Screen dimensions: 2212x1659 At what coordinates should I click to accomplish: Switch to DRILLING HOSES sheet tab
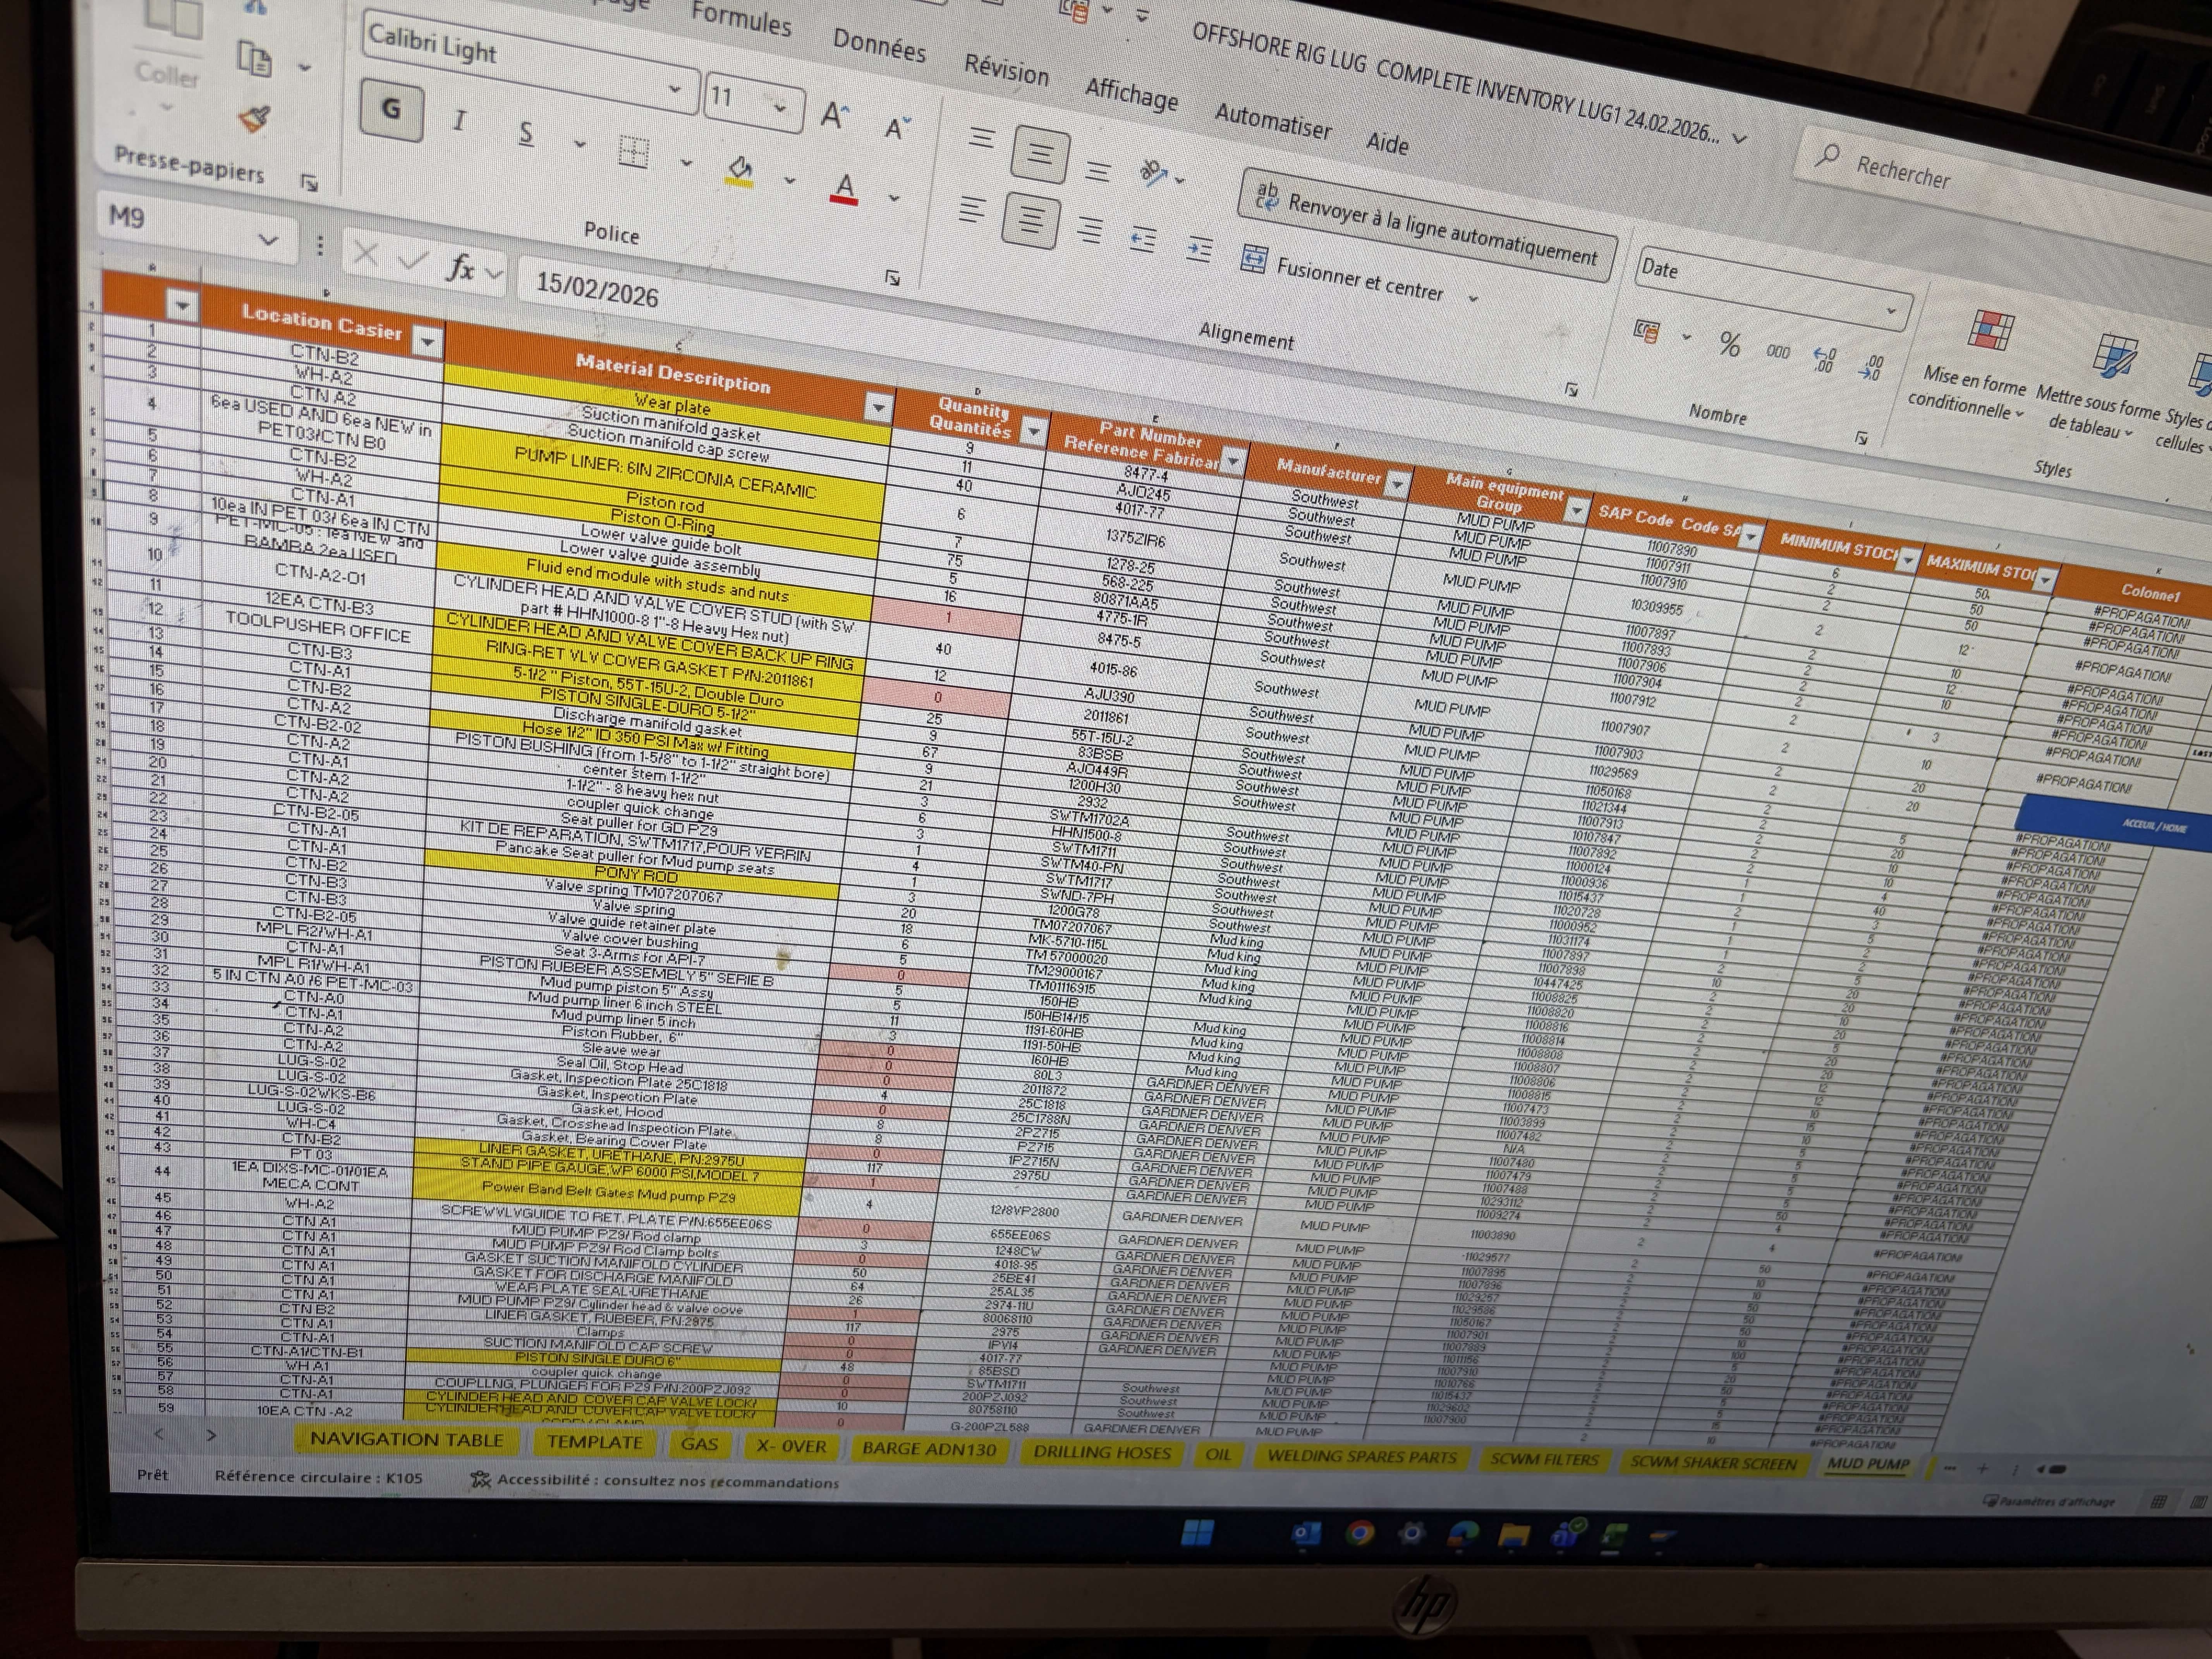tap(1102, 1453)
